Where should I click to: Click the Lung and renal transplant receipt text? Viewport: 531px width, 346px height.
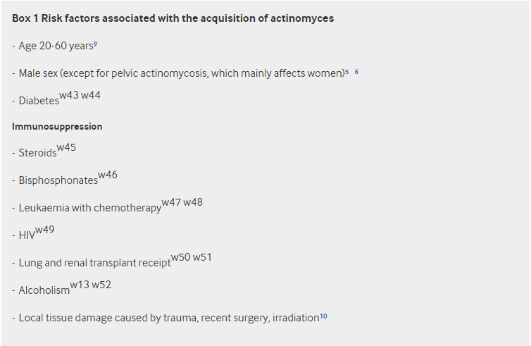[94, 263]
